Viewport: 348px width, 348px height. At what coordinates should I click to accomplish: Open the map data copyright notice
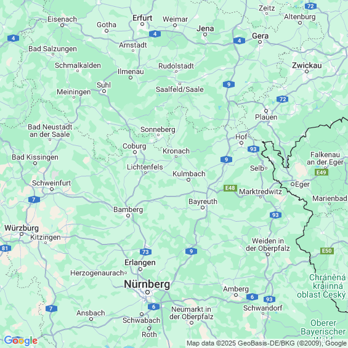[x=267, y=343]
